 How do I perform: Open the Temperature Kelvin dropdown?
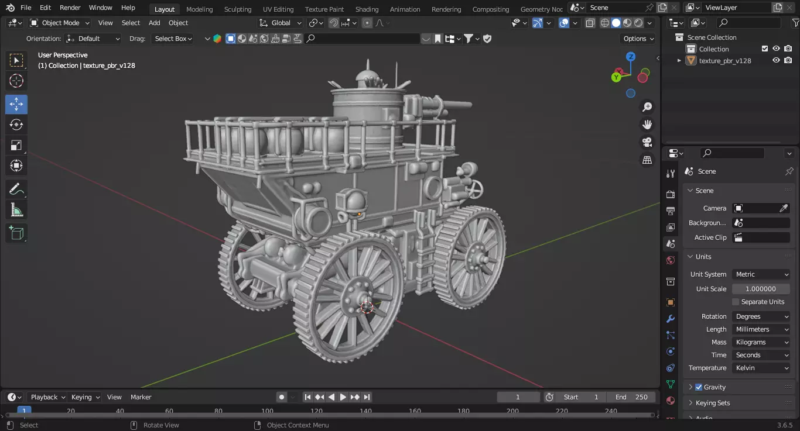(761, 368)
